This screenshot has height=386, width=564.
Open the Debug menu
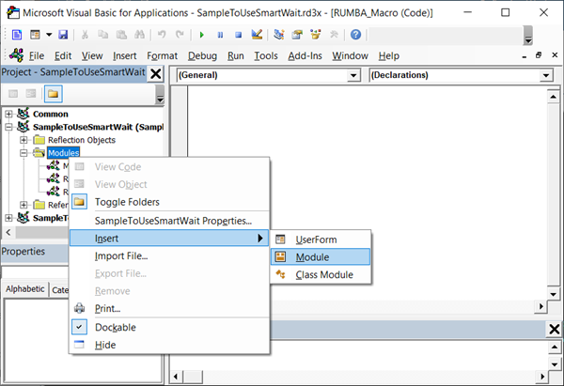coord(202,55)
